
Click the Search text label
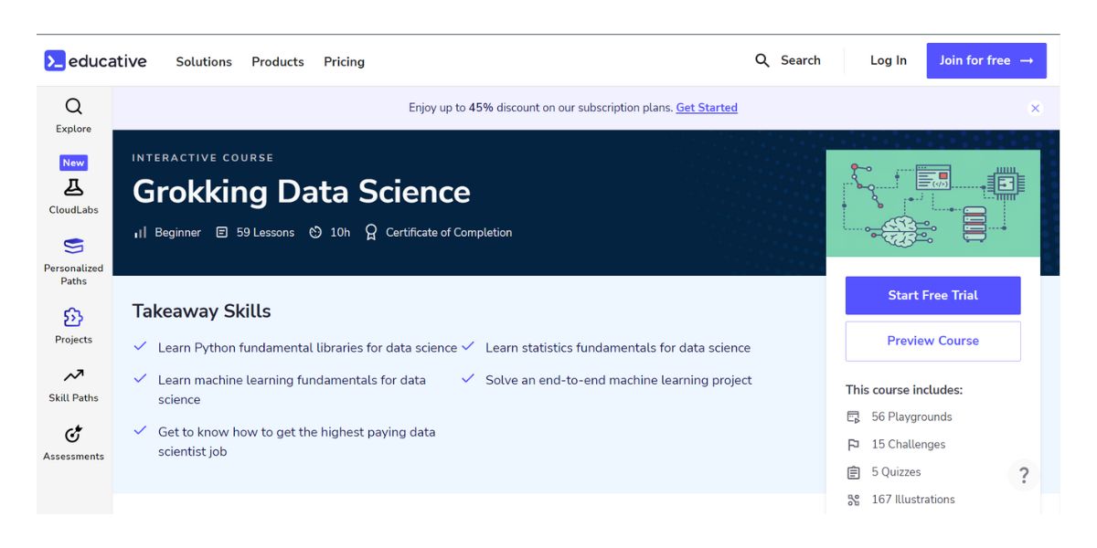pos(801,60)
